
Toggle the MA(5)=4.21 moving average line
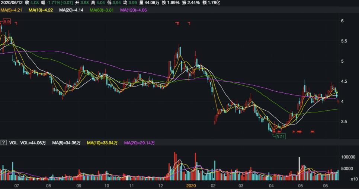[x=12, y=10]
